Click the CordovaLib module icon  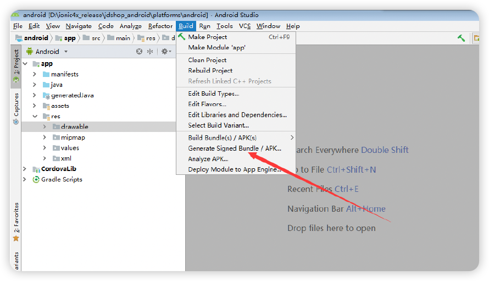tap(36, 169)
